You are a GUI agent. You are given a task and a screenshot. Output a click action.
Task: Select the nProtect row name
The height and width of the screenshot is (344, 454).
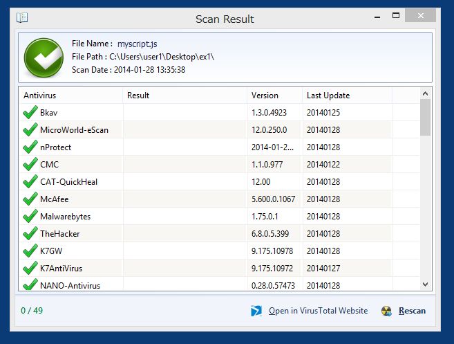[55, 147]
